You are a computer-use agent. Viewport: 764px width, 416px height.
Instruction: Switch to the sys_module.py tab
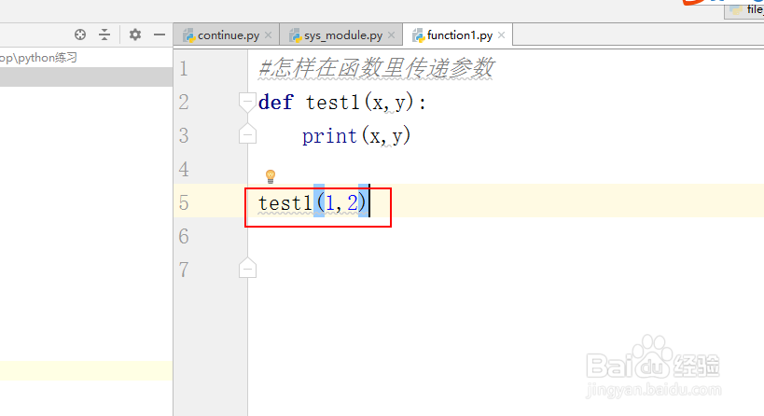(343, 35)
